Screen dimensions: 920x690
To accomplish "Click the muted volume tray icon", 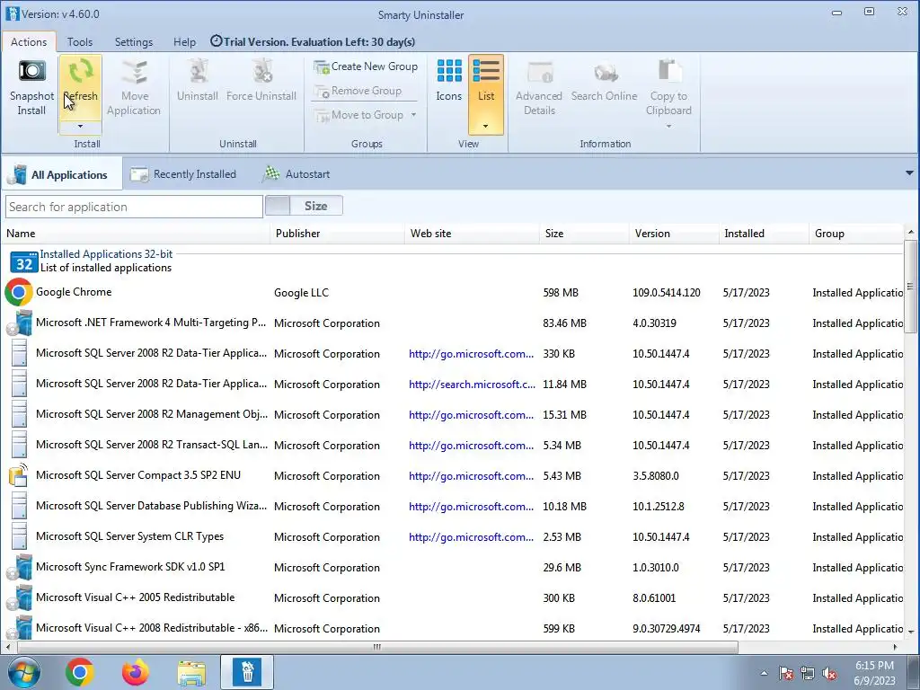I will coord(829,674).
